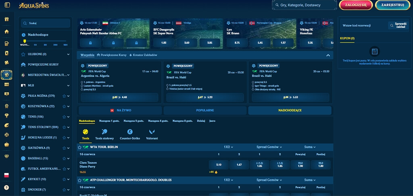Expand the Krykiet (10) chevron
The image size is (413, 196).
coord(69,179)
